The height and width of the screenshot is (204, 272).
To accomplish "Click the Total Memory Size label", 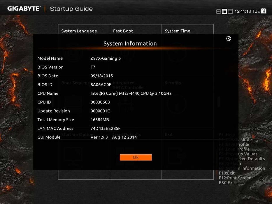I will click(56, 120).
